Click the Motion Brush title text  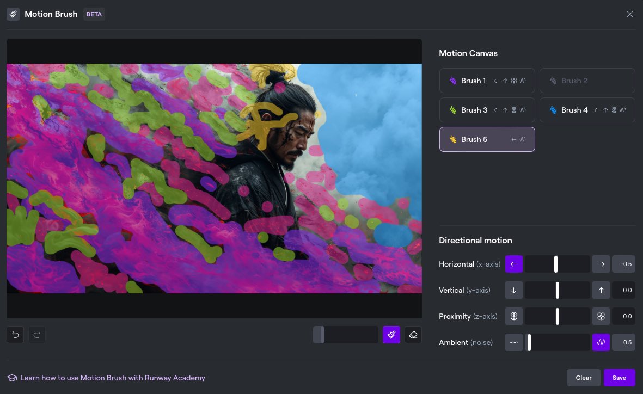click(51, 14)
